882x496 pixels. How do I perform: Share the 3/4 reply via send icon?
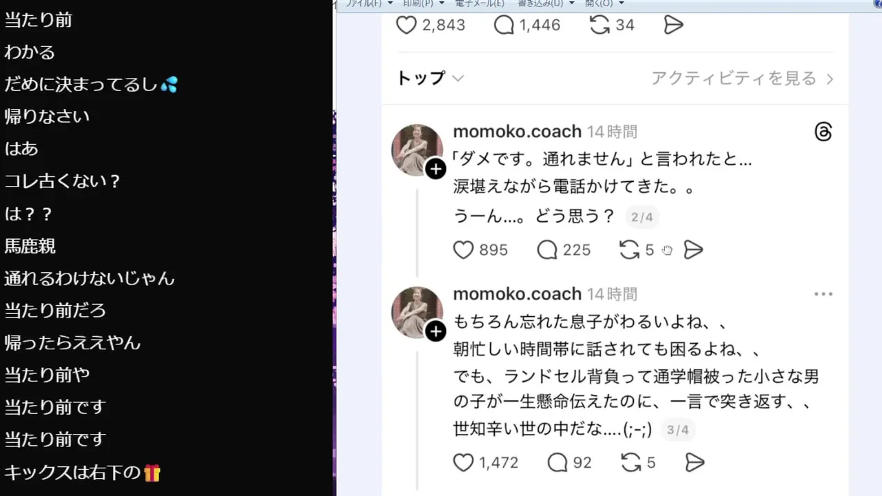tap(695, 462)
